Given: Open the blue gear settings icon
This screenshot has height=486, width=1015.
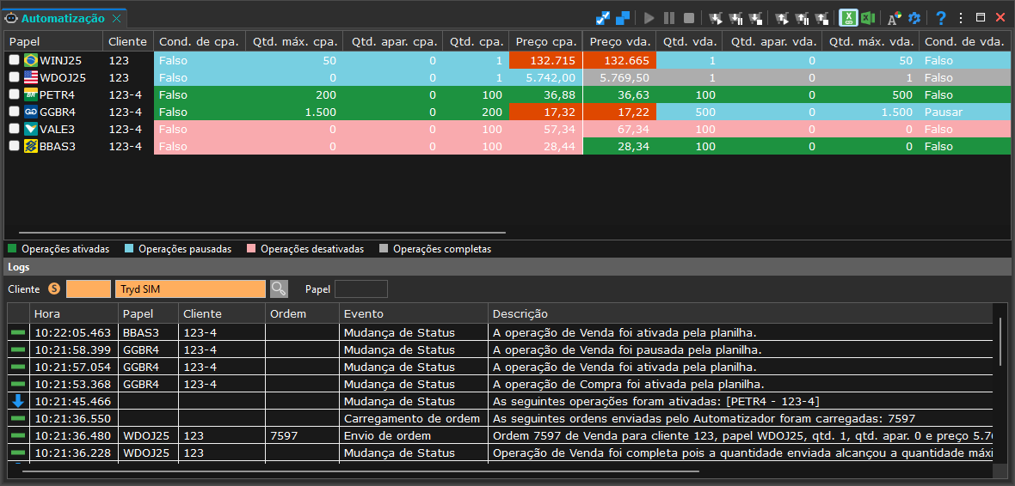Looking at the screenshot, I should click(914, 18).
